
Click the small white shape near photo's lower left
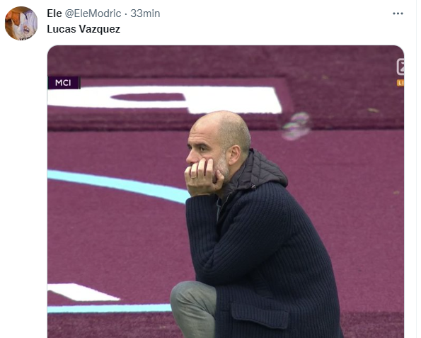point(82,292)
